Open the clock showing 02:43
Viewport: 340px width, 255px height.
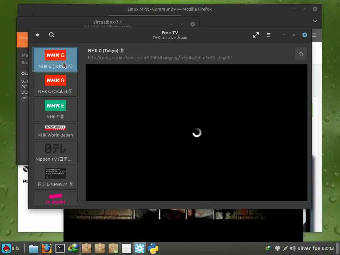coord(328,248)
